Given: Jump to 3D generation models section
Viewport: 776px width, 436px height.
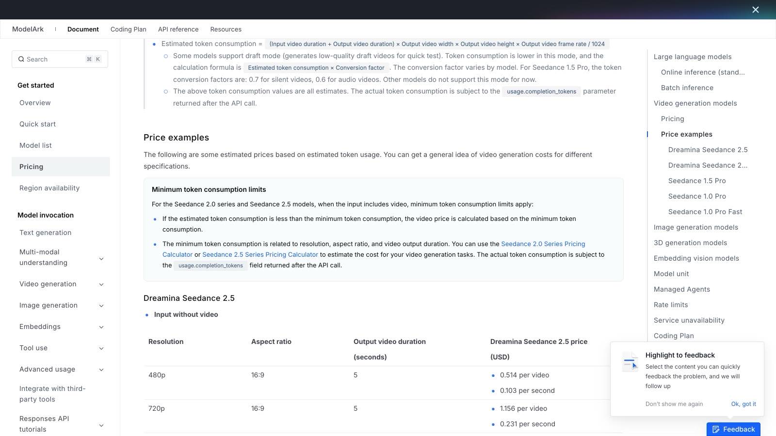Looking at the screenshot, I should (691, 243).
